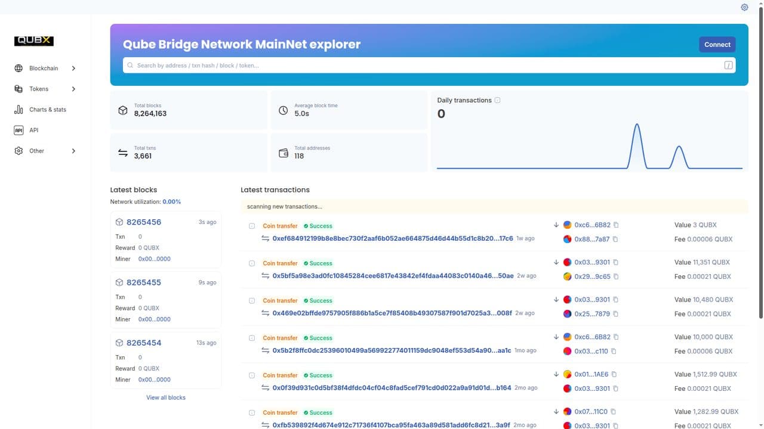764x429 pixels.
Task: Toggle details for 1,282.99 QUBX transaction
Action: click(x=252, y=413)
